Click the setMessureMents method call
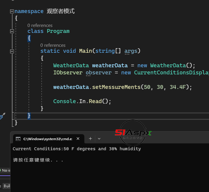Screen dimensions: 209x192 coord(116,87)
